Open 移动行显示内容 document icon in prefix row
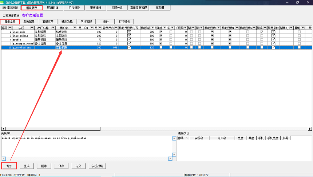The width and height of the screenshot is (313, 177). tap(129, 40)
